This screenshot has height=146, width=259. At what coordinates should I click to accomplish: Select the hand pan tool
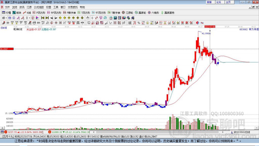click(x=88, y=18)
